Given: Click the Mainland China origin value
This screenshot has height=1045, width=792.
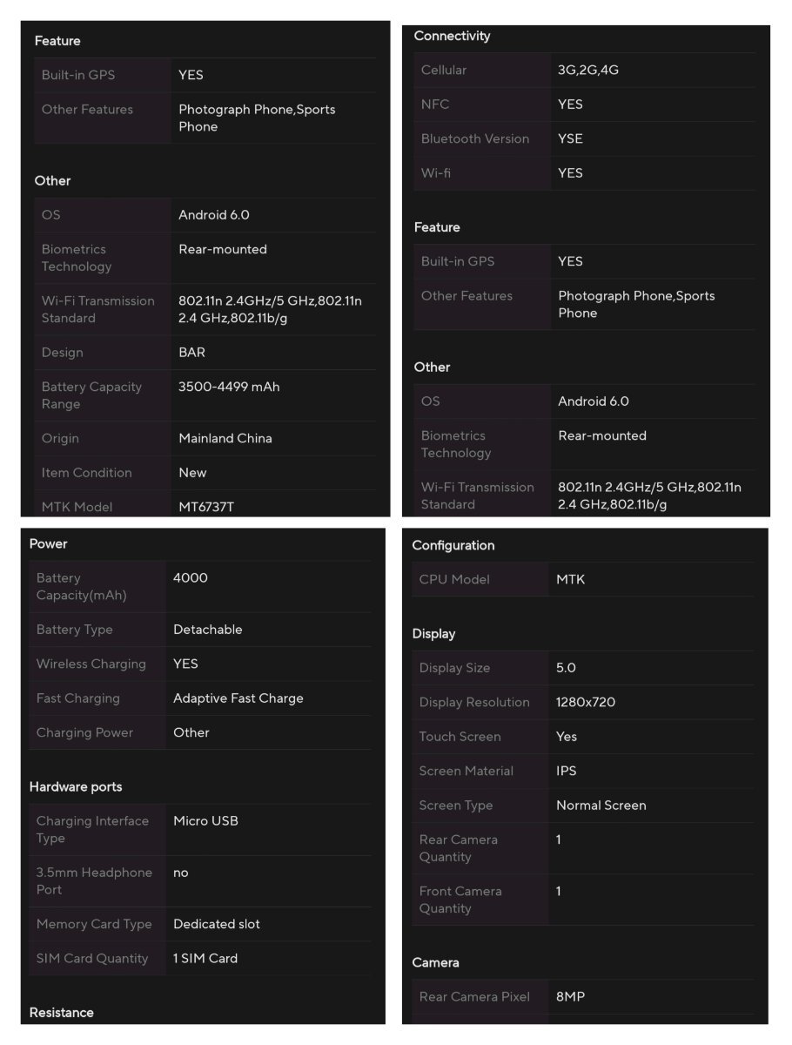Looking at the screenshot, I should coord(225,438).
